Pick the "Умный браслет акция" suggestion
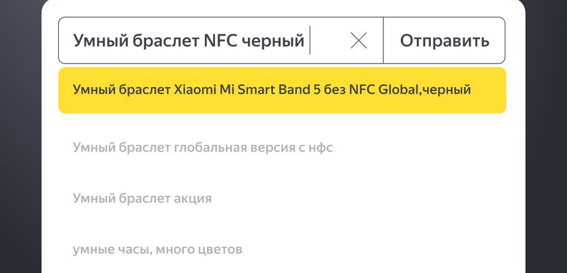The width and height of the screenshot is (567, 273). [x=142, y=198]
